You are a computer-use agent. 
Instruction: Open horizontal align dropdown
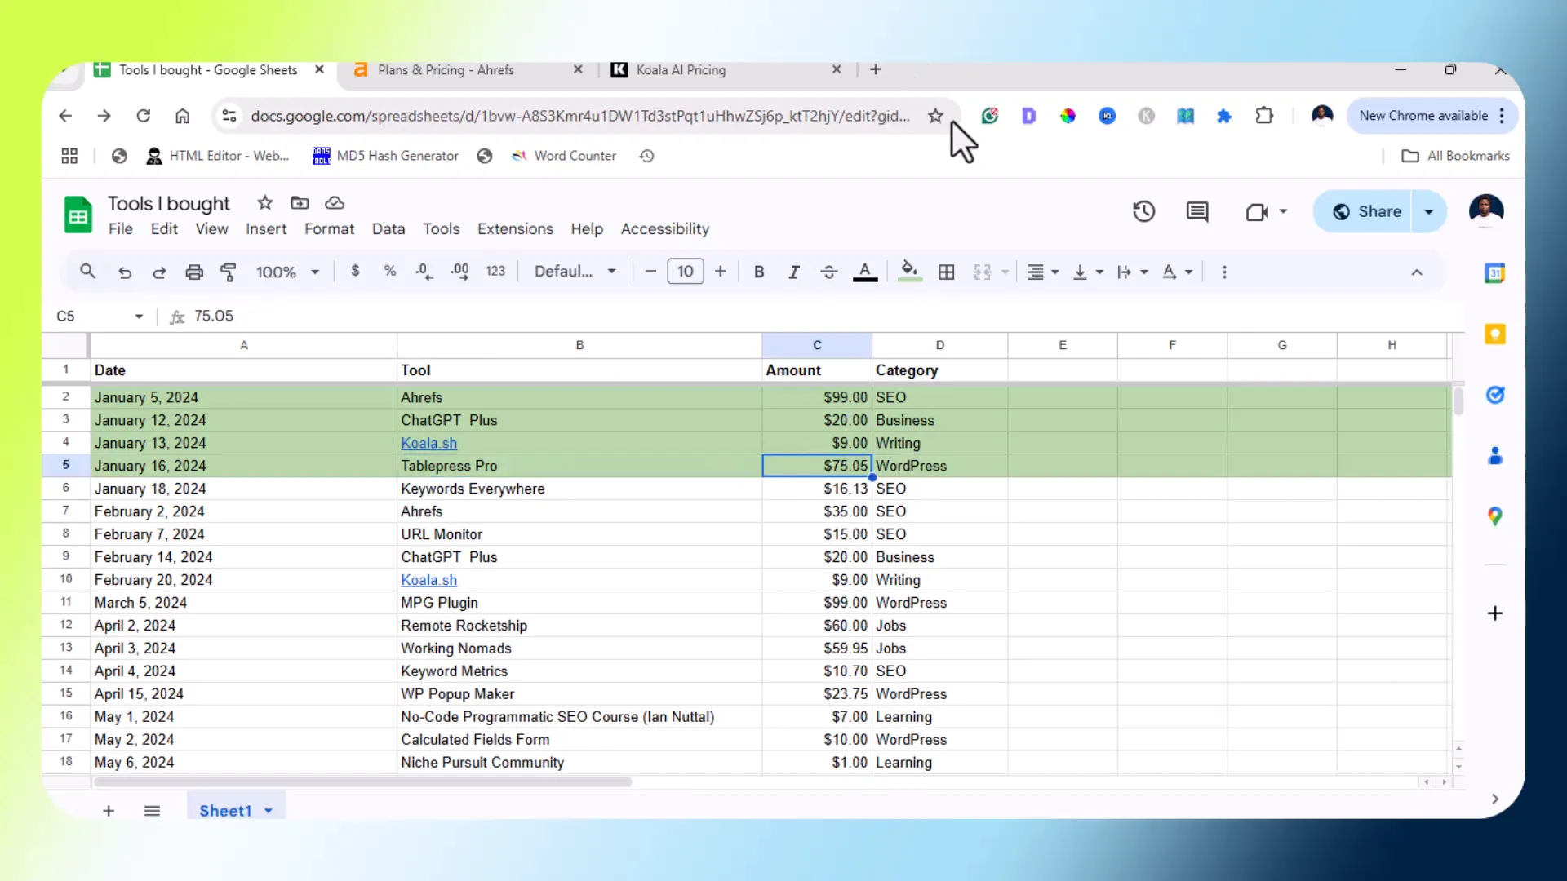(1042, 272)
